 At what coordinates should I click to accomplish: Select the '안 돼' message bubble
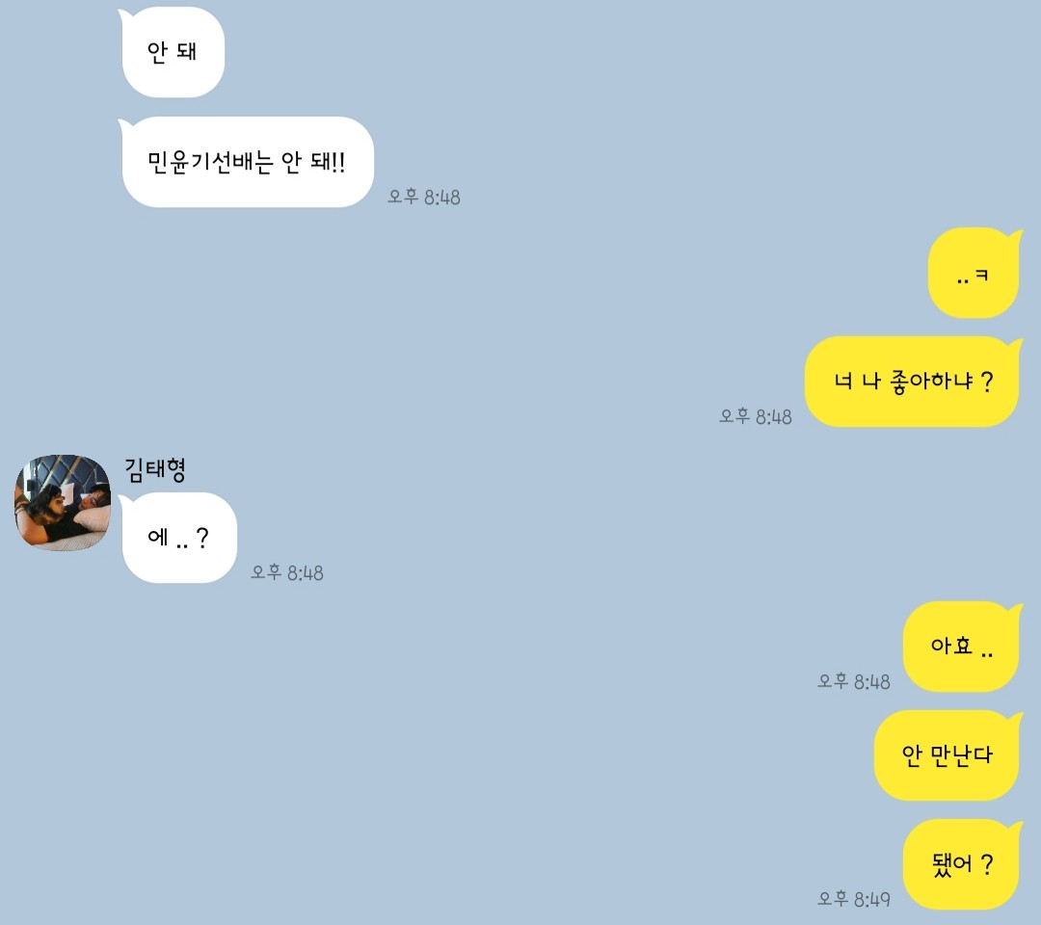(172, 52)
